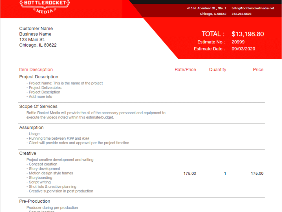Click the Bottle Rocket Media scope paragraph

tap(96, 115)
